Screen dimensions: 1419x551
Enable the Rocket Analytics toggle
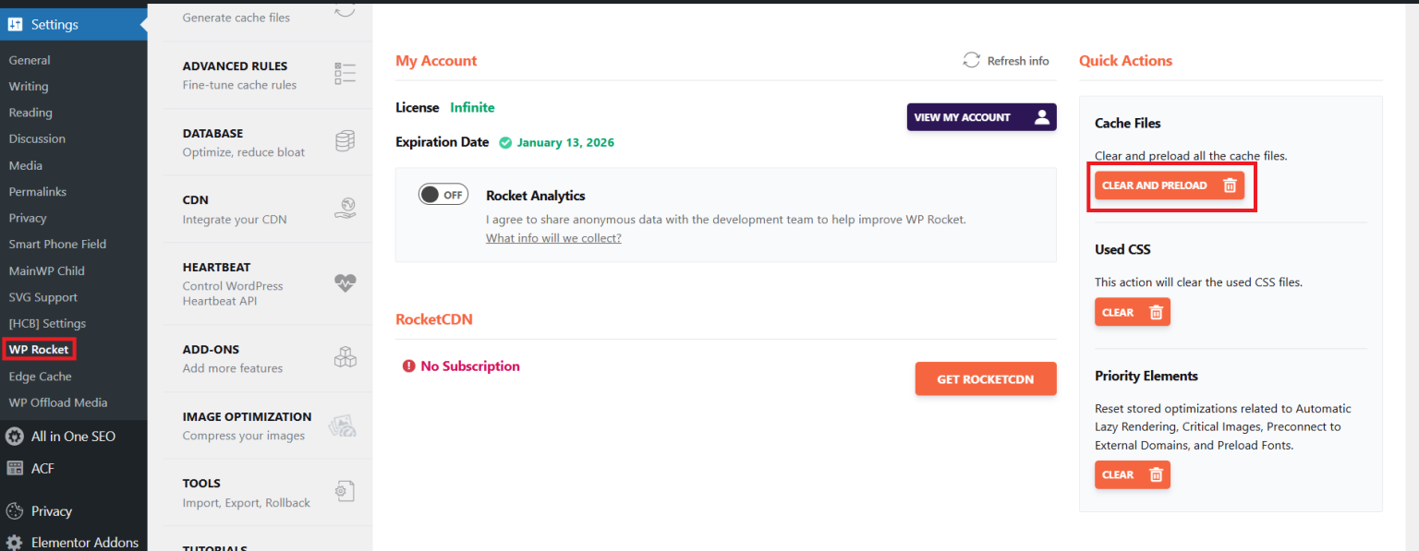pos(443,195)
